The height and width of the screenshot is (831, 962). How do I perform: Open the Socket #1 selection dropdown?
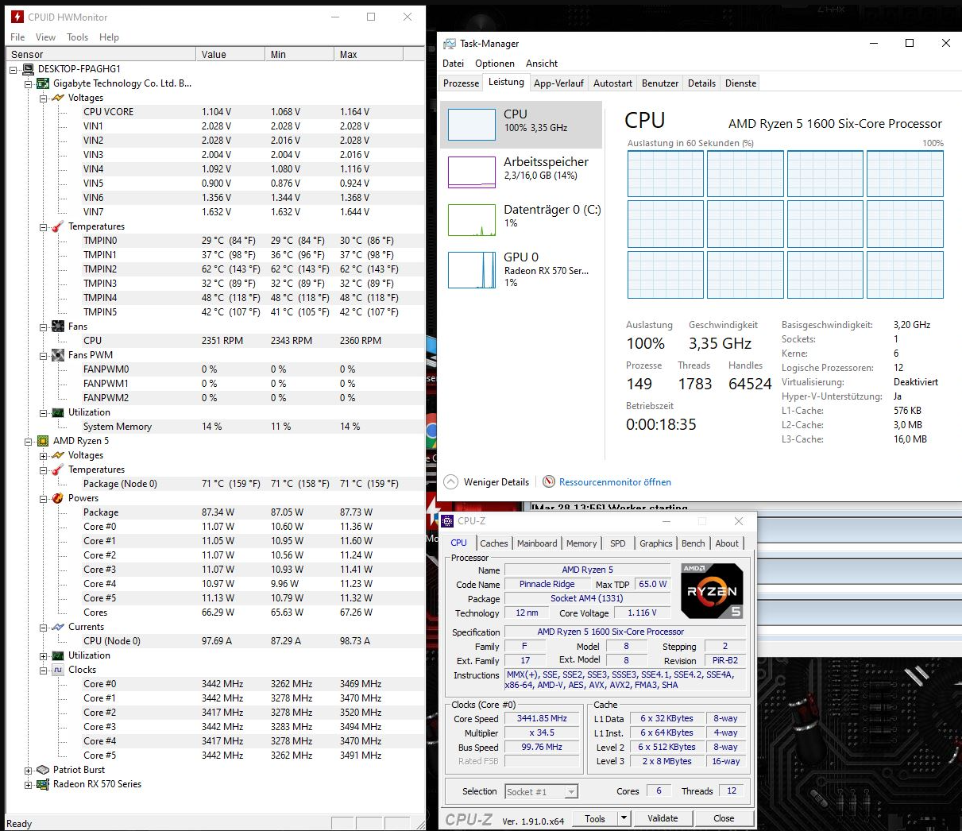[x=571, y=791]
